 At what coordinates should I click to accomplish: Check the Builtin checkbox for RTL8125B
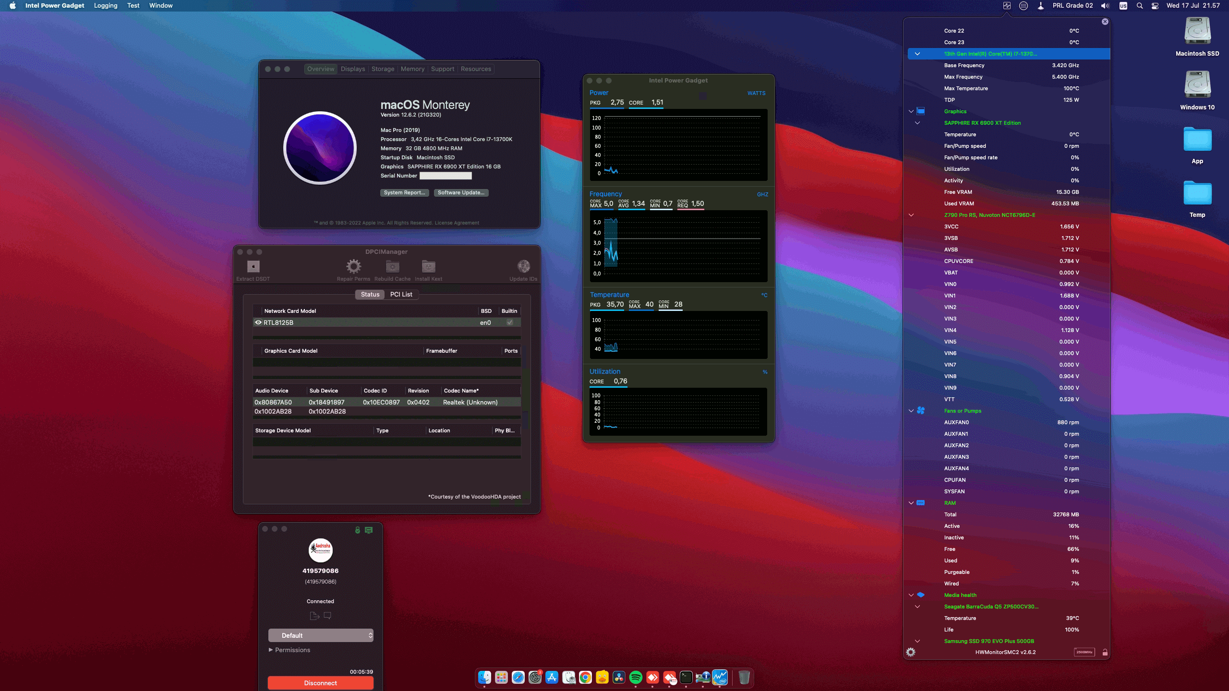tap(509, 322)
